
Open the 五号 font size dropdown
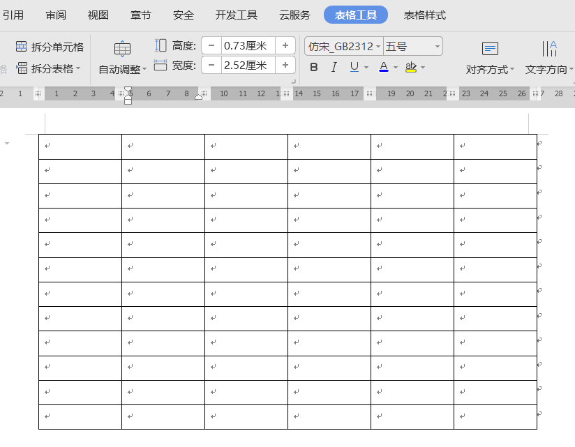tap(437, 47)
